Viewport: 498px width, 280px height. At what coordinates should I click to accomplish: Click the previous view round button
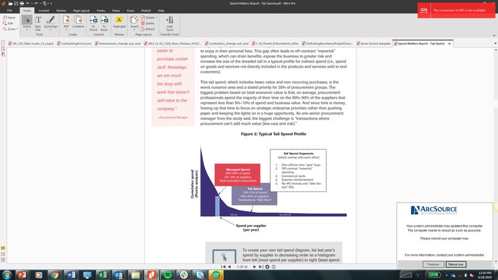(267, 267)
